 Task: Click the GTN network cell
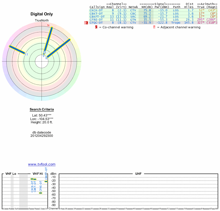[x=133, y=20]
